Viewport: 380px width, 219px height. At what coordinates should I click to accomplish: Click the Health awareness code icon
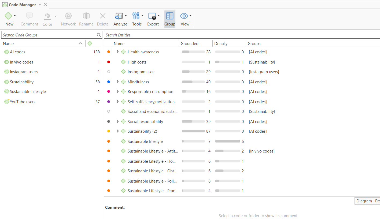pos(123,52)
